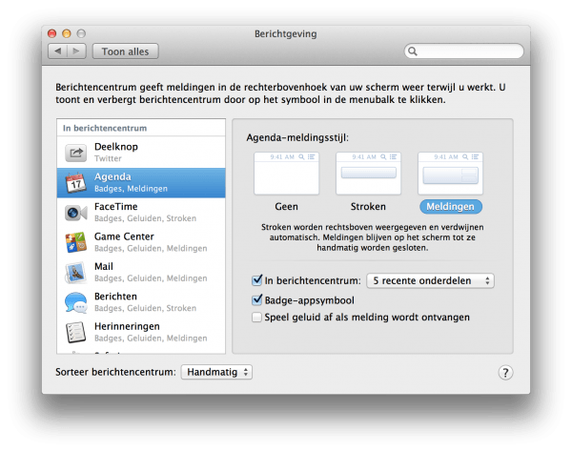Viewport: 572px width, 452px height.
Task: Select the Agenda row label
Action: [x=112, y=176]
